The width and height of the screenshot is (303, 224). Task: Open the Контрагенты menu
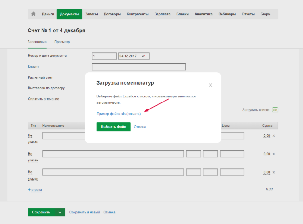pyautogui.click(x=138, y=14)
